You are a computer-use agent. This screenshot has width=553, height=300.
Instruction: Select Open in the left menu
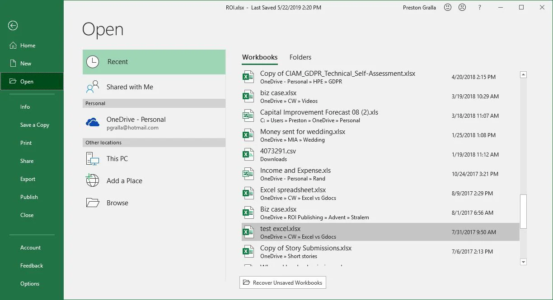32,81
